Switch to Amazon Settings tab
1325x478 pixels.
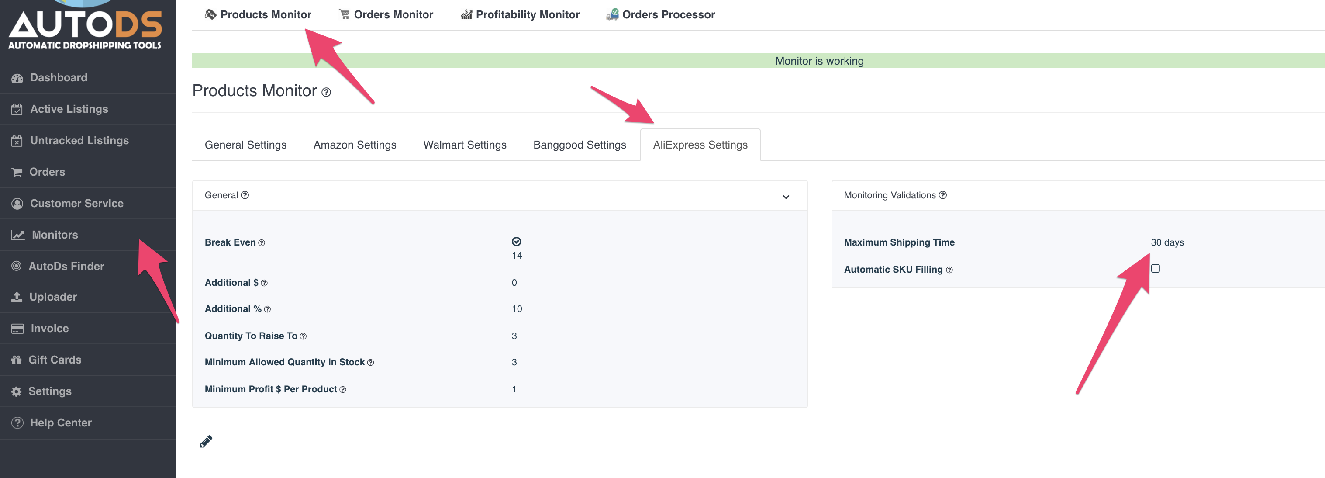click(355, 145)
